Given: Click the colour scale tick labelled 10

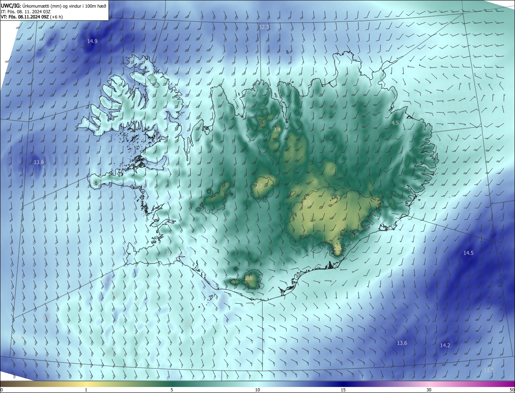Looking at the screenshot, I should coord(257,390).
